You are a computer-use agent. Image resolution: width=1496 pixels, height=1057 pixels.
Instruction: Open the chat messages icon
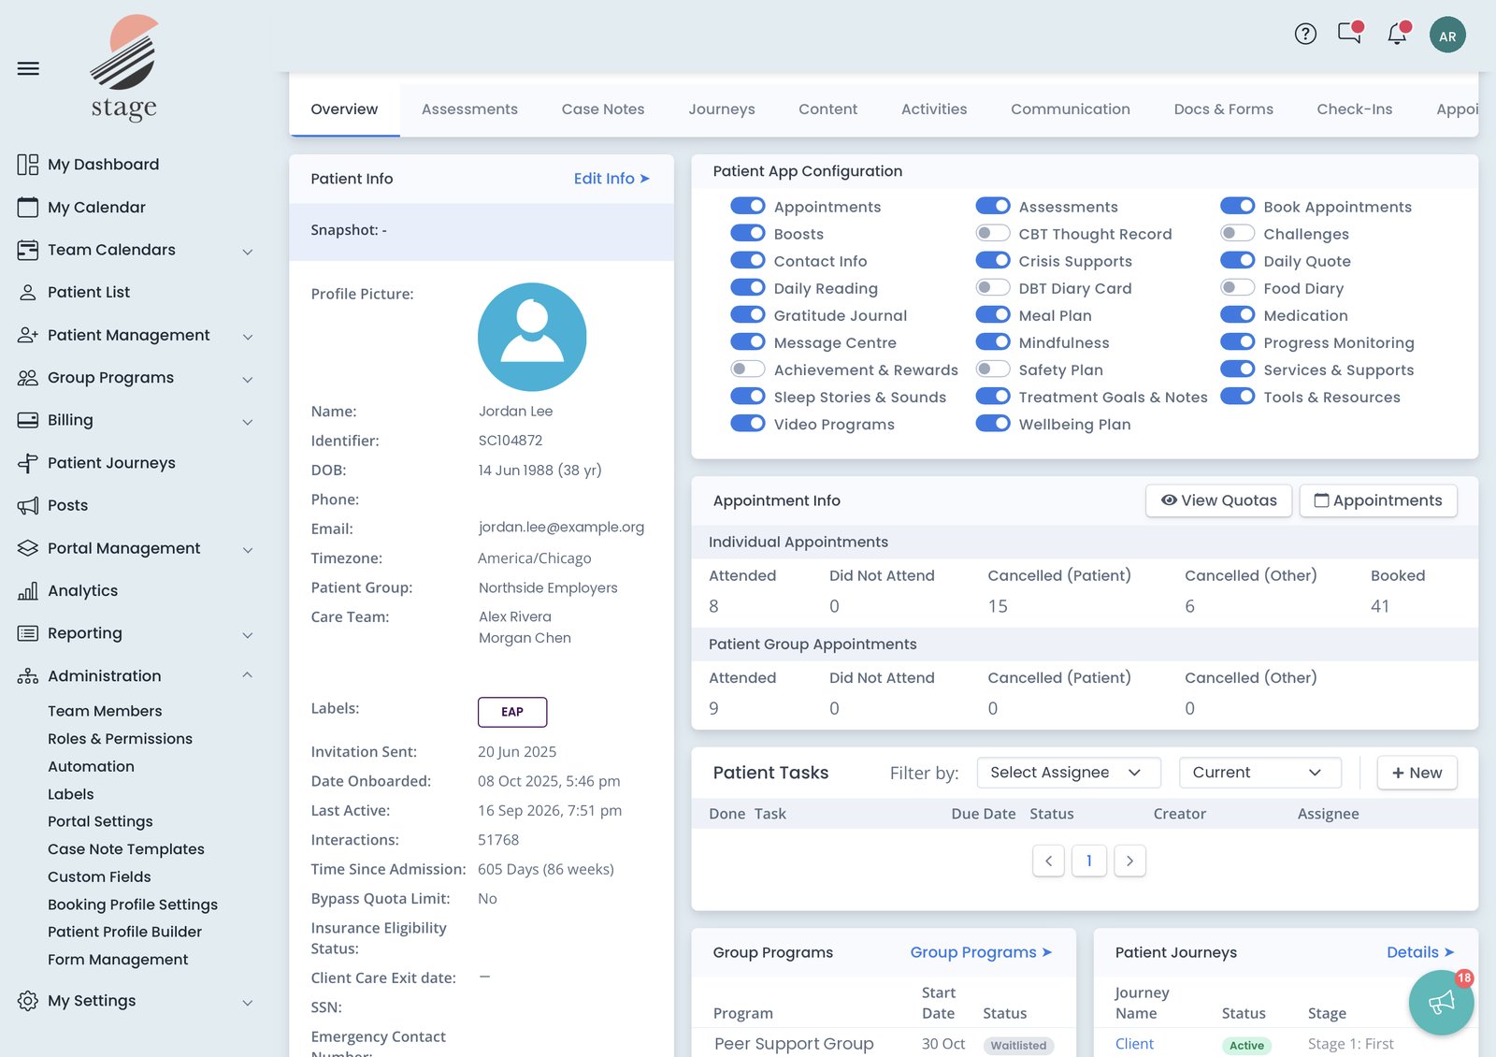point(1349,33)
